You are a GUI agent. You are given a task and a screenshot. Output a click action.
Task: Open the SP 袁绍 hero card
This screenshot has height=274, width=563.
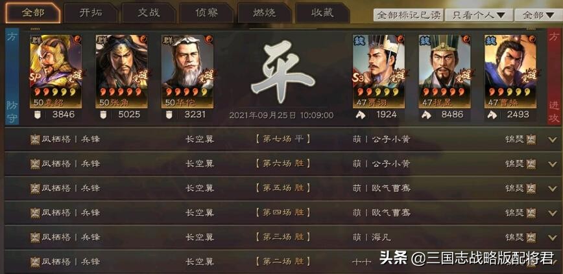[x=56, y=71]
